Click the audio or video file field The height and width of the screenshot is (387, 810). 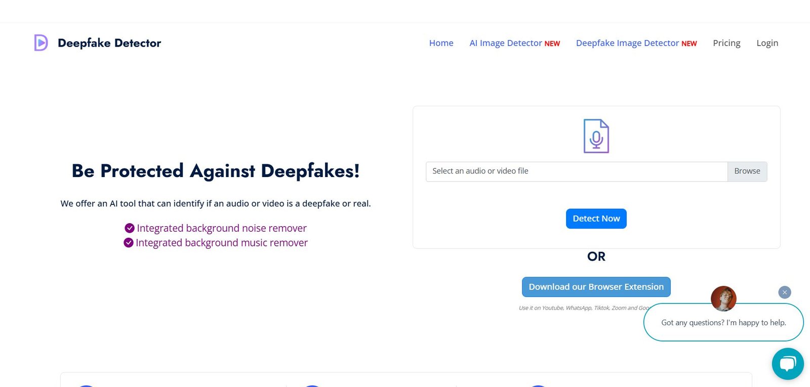click(x=576, y=171)
